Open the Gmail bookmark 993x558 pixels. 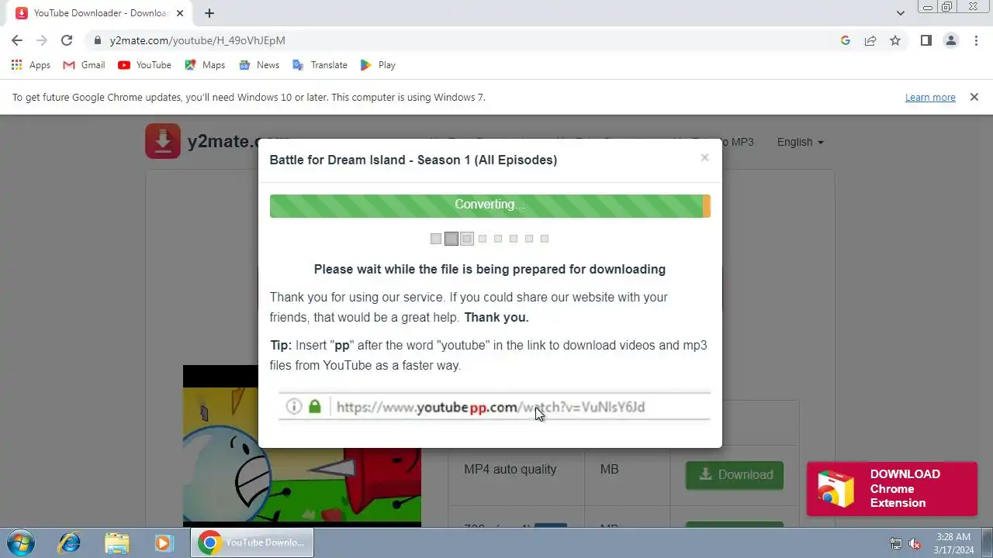(84, 65)
